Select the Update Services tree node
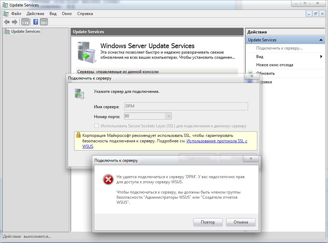 point(23,31)
